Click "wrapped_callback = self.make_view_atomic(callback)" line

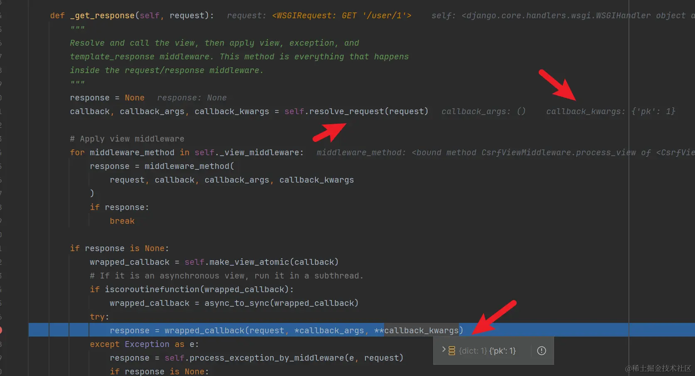(x=214, y=262)
